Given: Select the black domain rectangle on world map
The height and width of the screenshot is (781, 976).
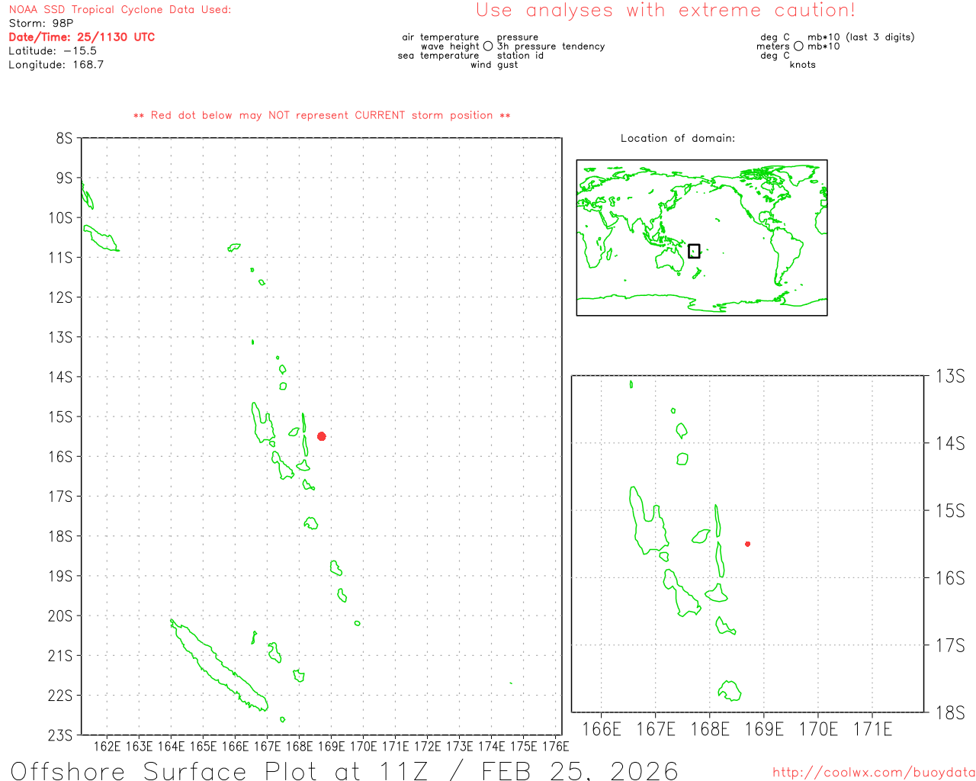Looking at the screenshot, I should point(694,251).
